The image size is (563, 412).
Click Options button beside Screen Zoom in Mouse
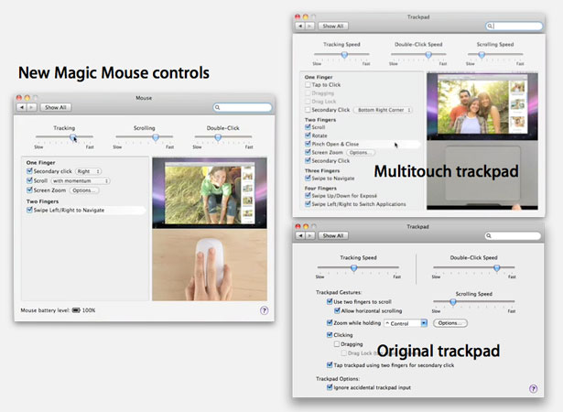coord(84,190)
